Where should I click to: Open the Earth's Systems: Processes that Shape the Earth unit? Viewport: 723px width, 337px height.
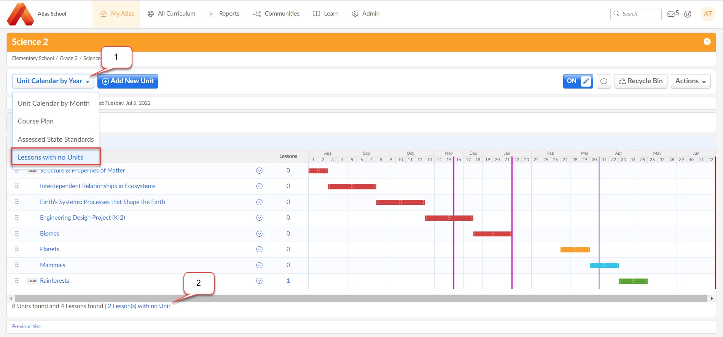click(102, 202)
